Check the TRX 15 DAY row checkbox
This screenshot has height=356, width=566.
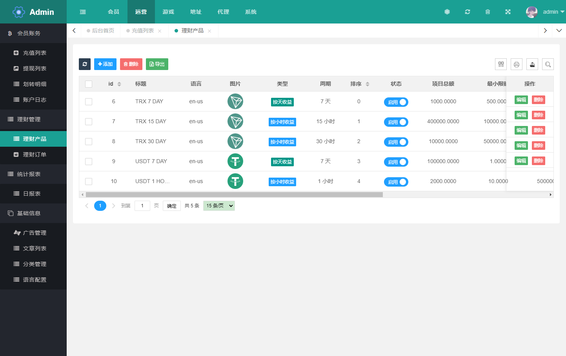(89, 122)
